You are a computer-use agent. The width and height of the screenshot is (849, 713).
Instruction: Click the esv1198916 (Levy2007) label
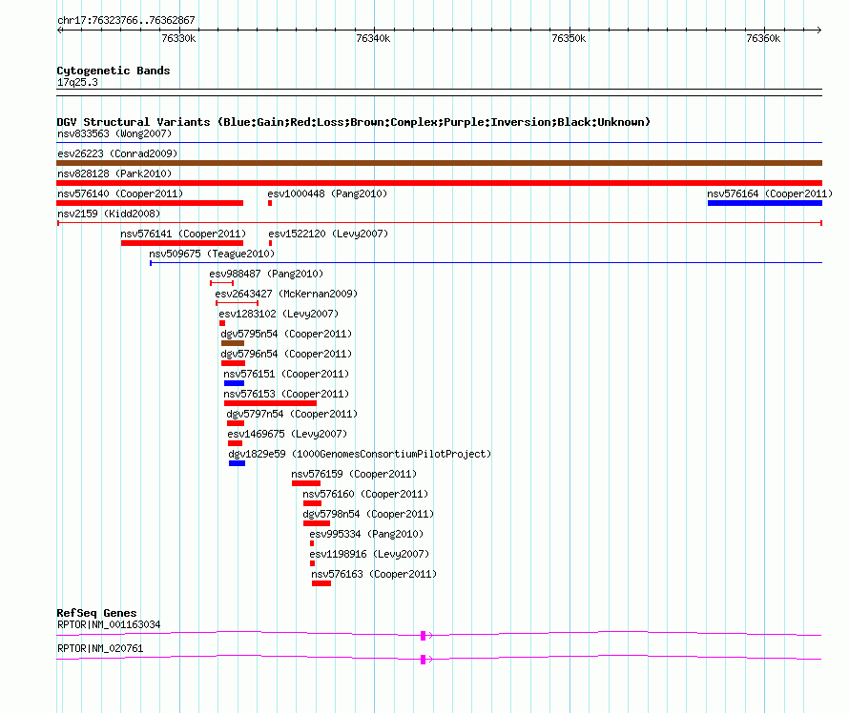point(369,554)
